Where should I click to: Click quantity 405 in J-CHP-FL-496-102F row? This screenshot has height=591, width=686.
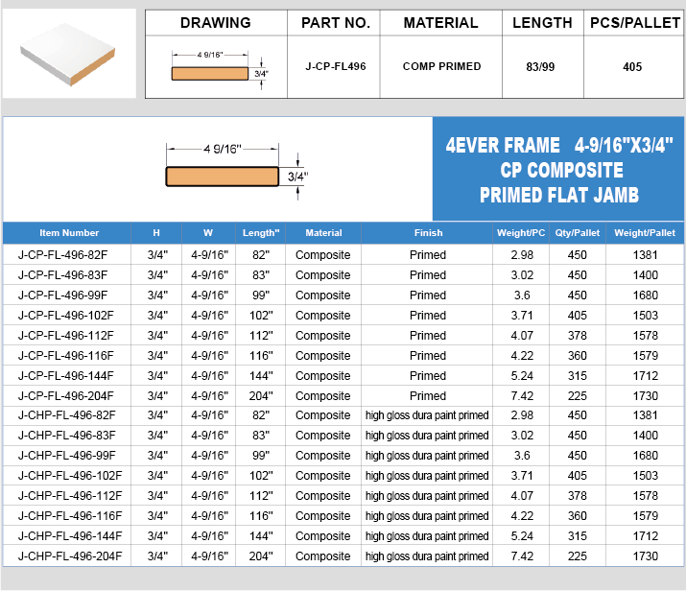pos(578,476)
